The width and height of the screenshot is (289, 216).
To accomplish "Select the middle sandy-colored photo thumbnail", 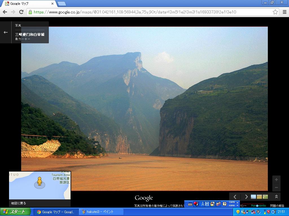I will coord(259,197).
